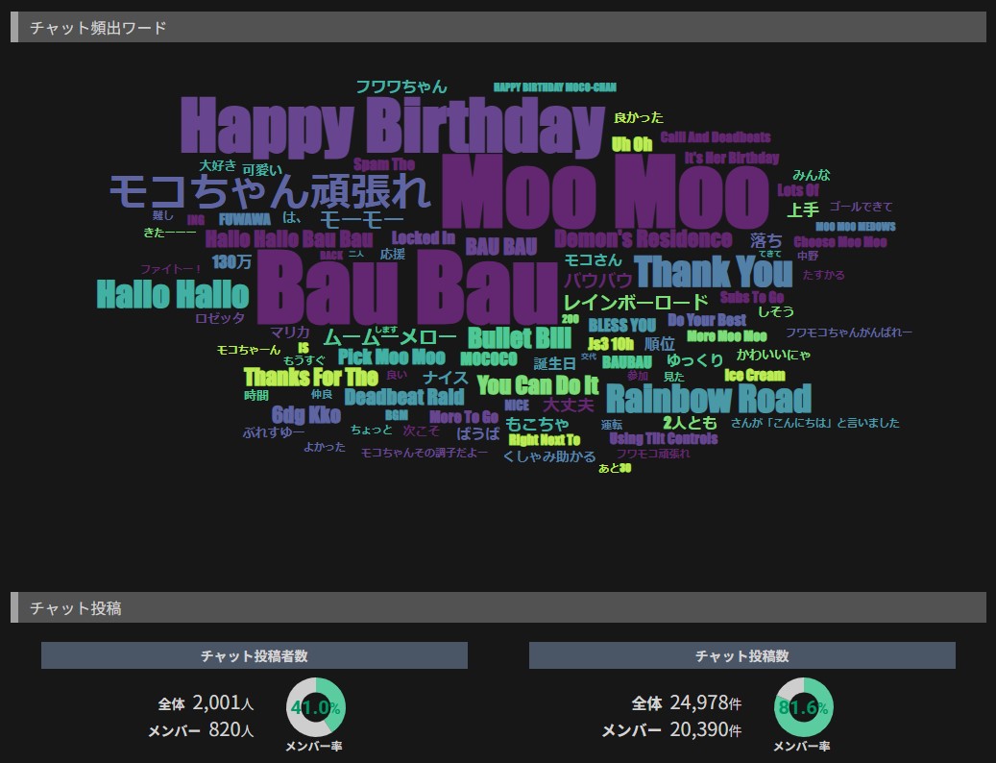The width and height of the screenshot is (996, 763).
Task: Click the 41.0% member rate donut
Action: click(x=316, y=707)
